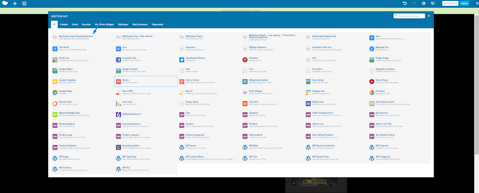Click the add element plus icon
Viewport: 479px width, 193px height.
(15, 3)
